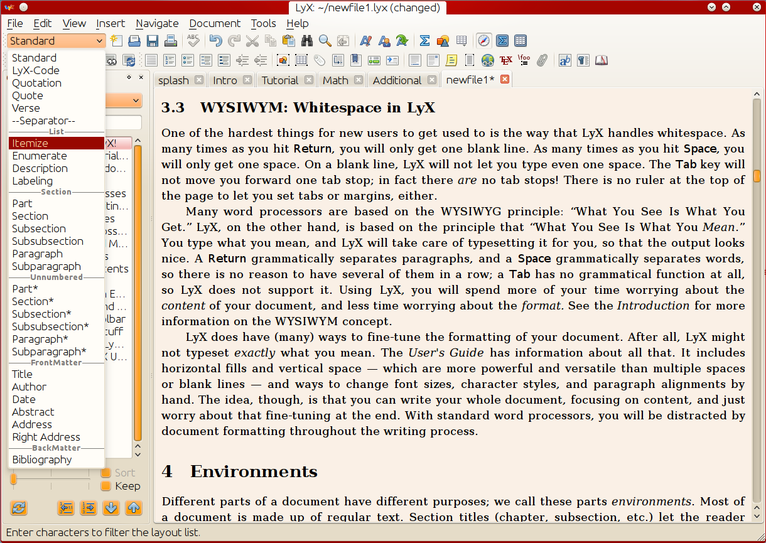Collapse the Standard layout combo box
This screenshot has height=543, width=766.
(57, 41)
